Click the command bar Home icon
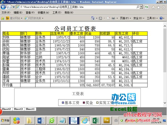 93,18
